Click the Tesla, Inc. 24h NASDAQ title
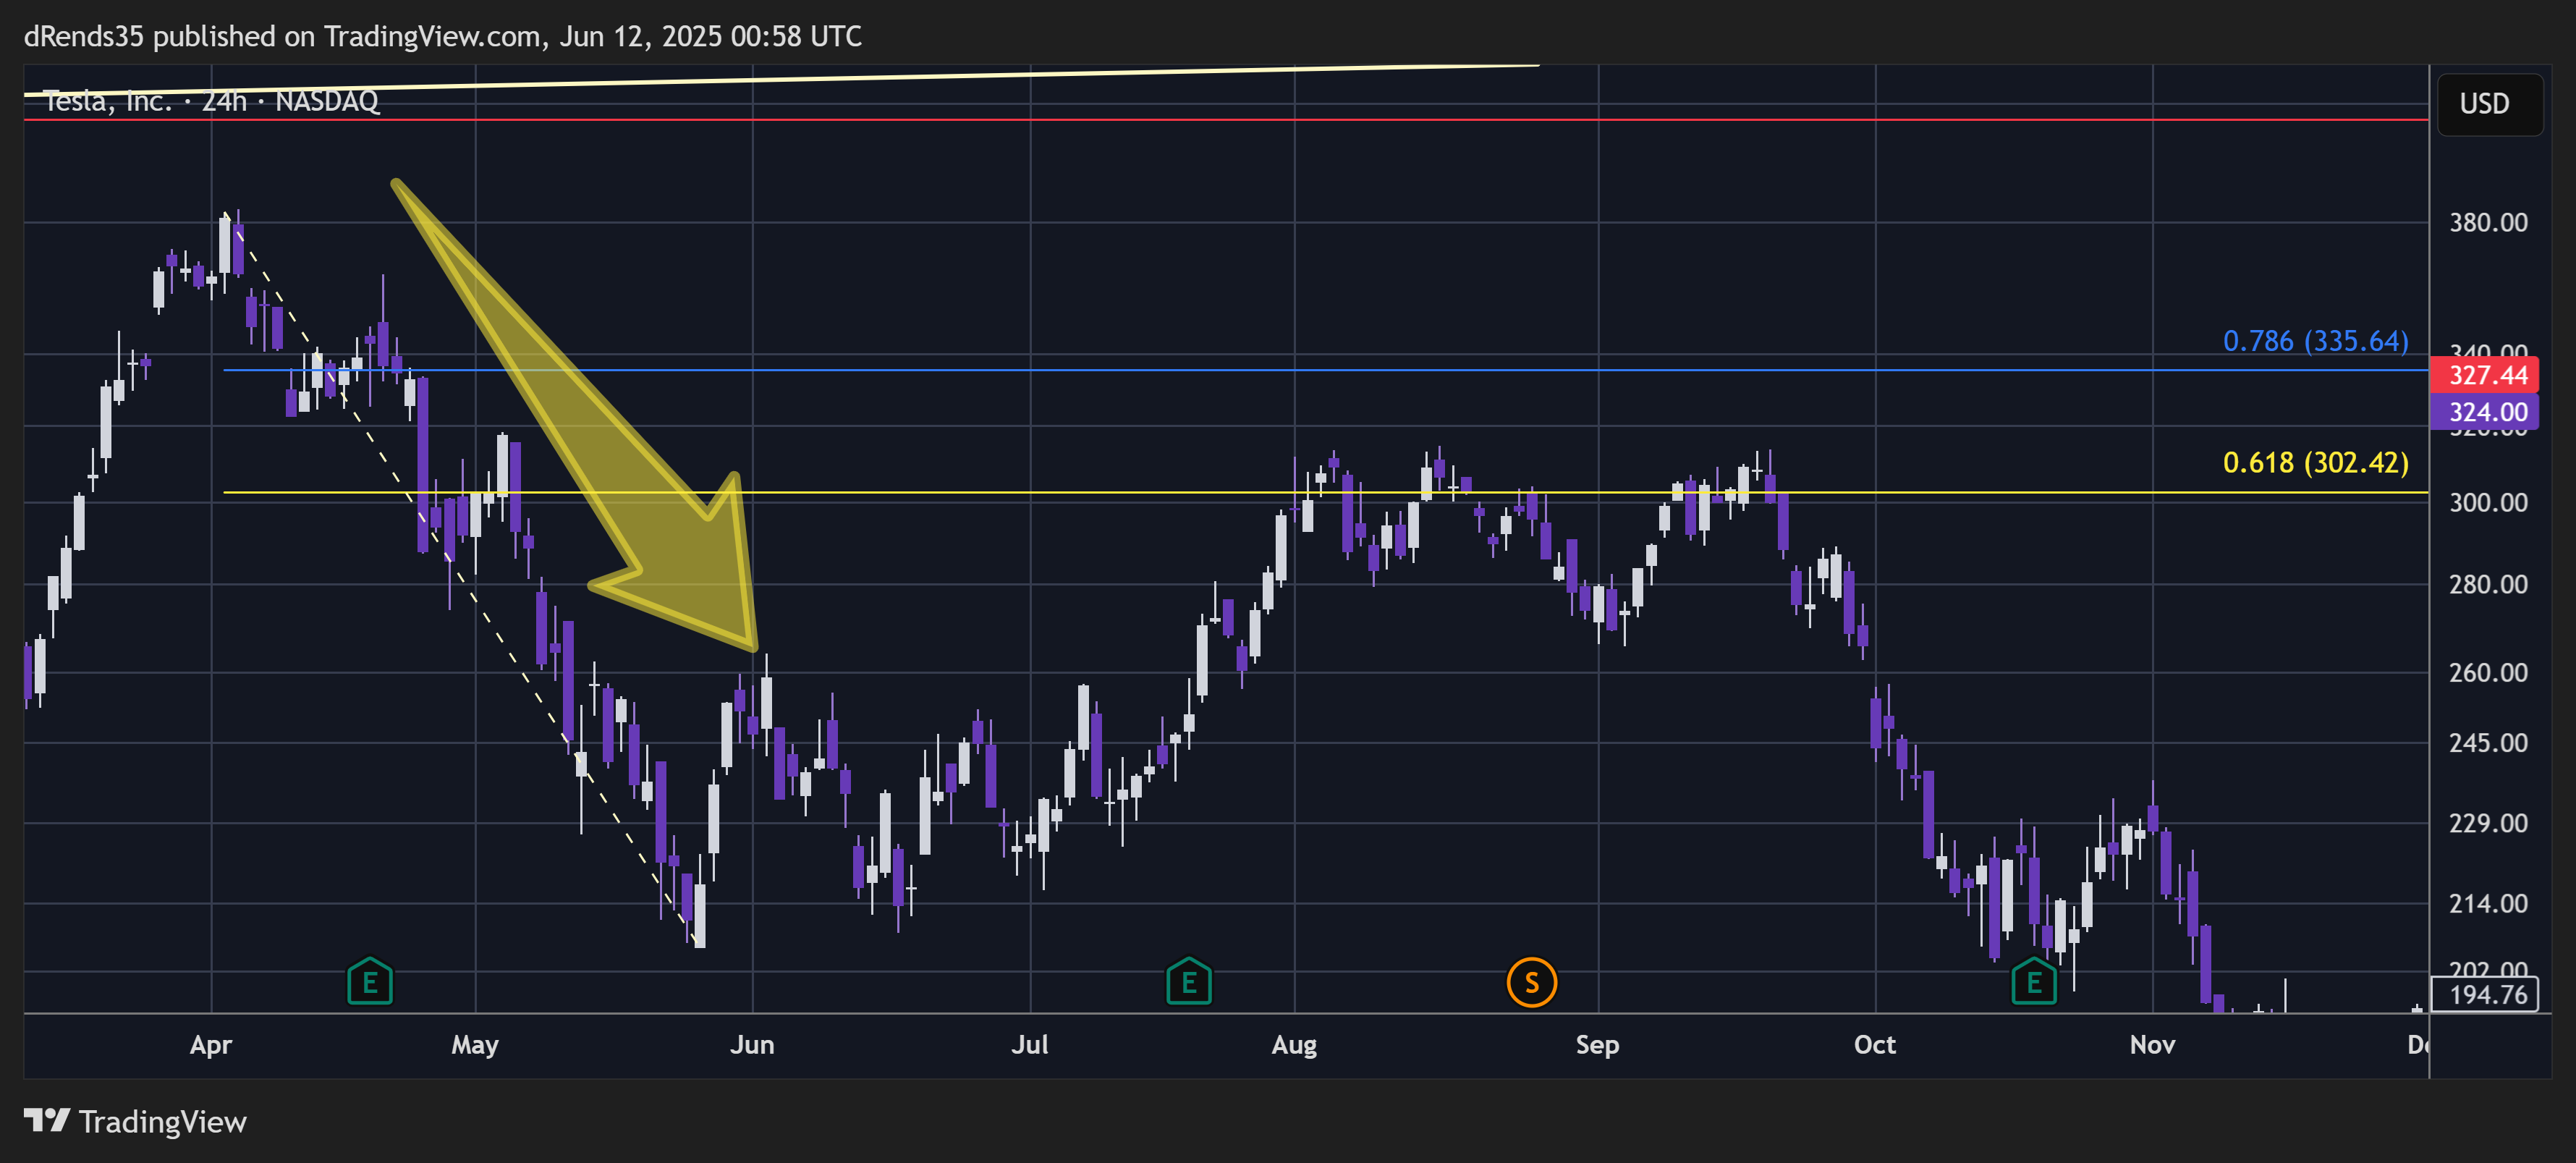The image size is (2576, 1163). [x=211, y=101]
